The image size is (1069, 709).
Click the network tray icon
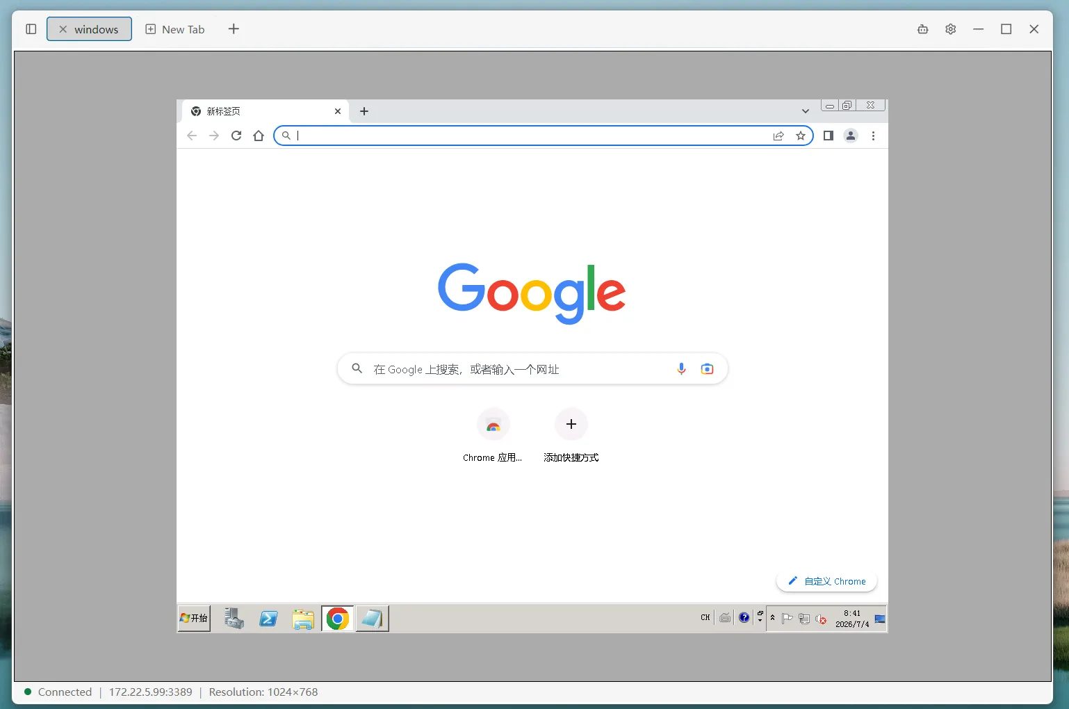(804, 619)
